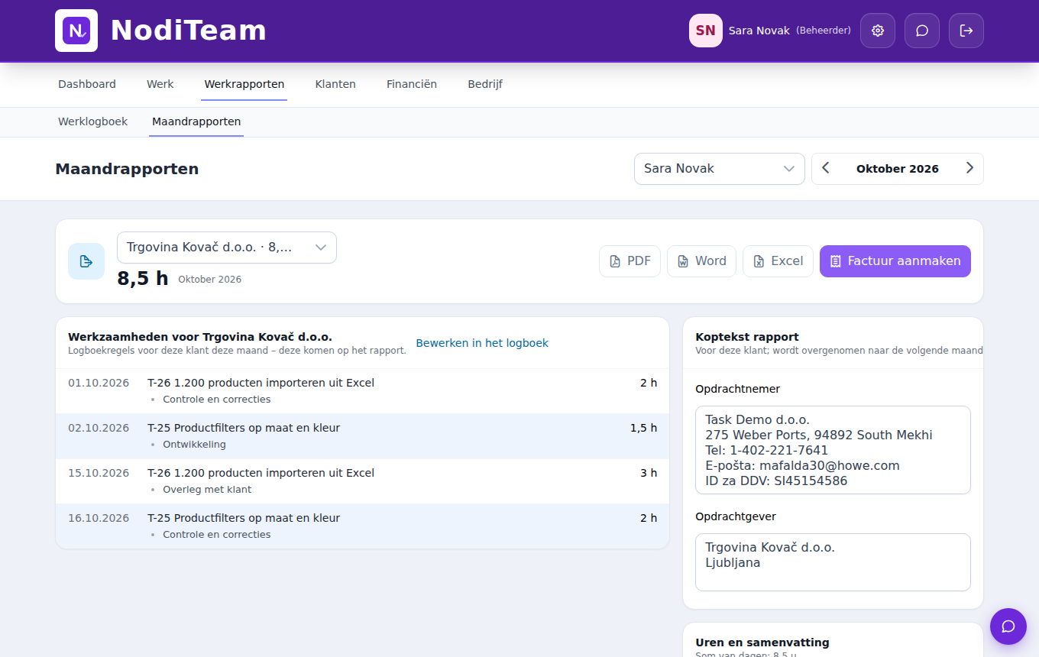This screenshot has height=657, width=1039.
Task: Switch to the Maandrapporten tab
Action: [x=196, y=121]
